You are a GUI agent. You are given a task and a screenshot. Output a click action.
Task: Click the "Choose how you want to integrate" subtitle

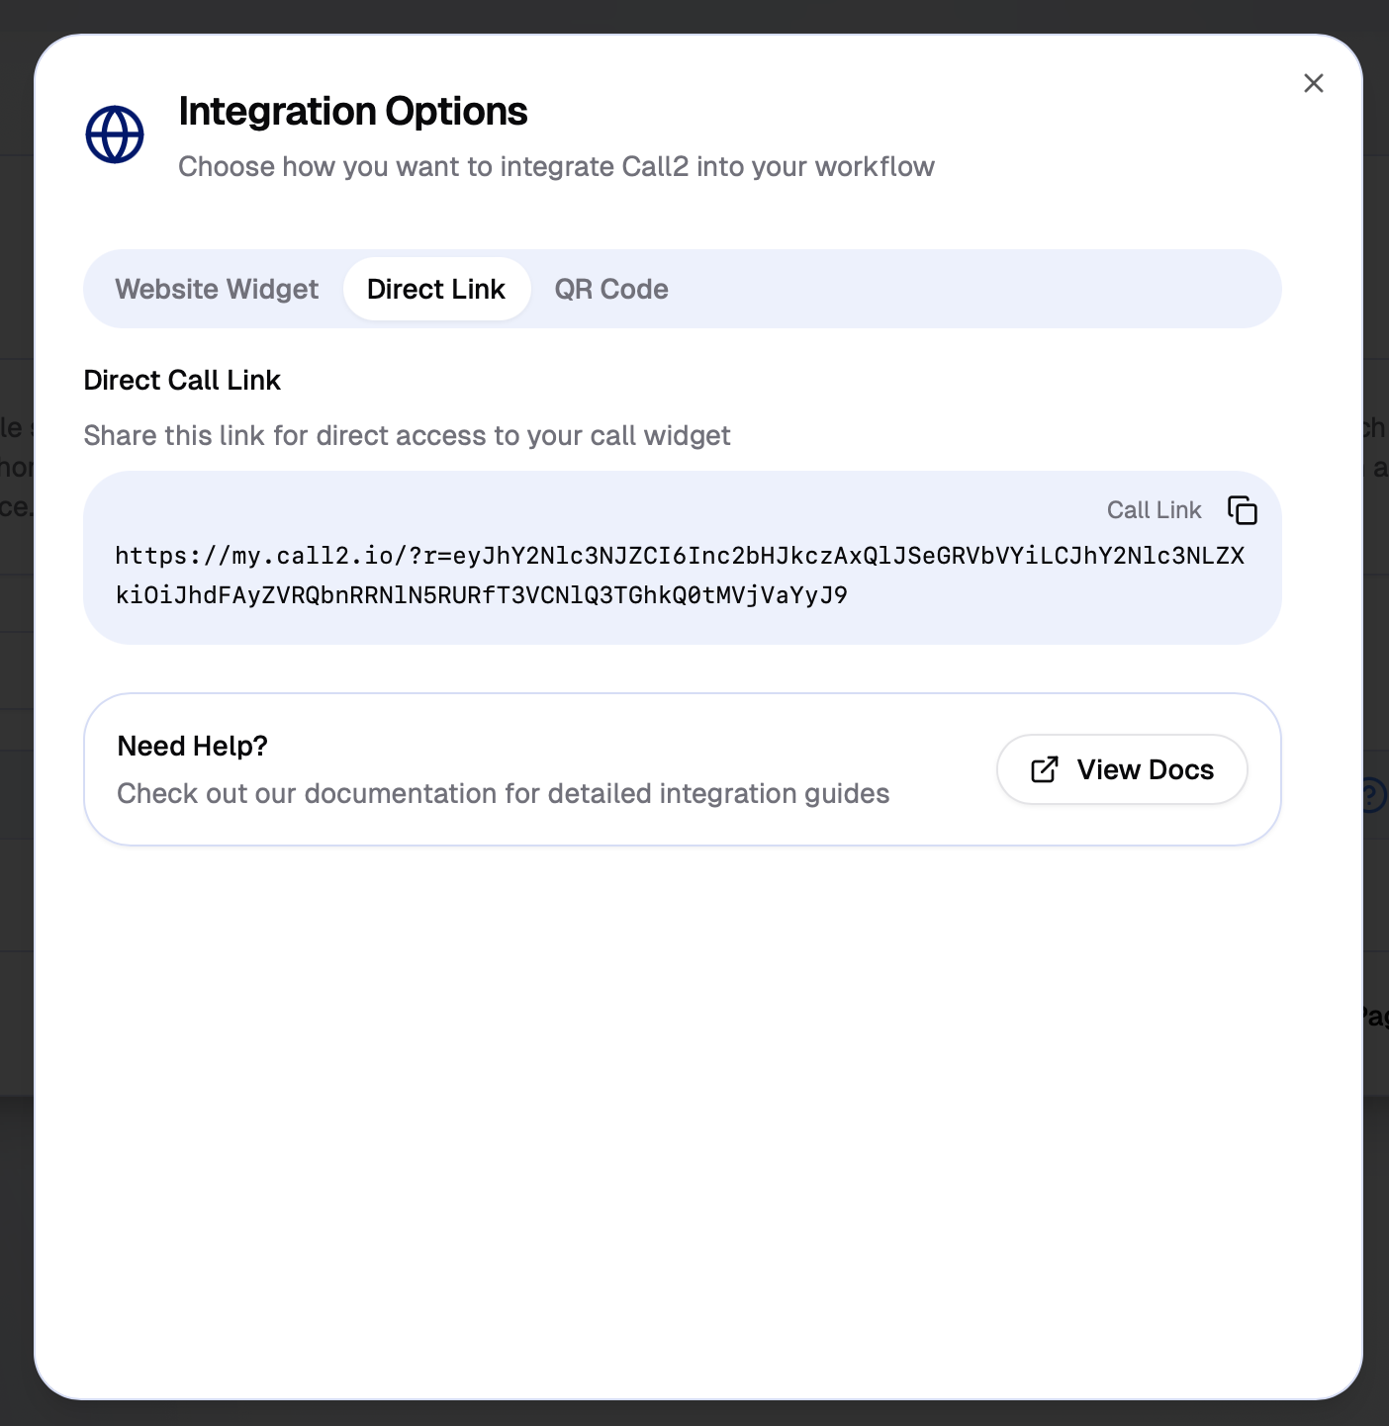coord(556,166)
